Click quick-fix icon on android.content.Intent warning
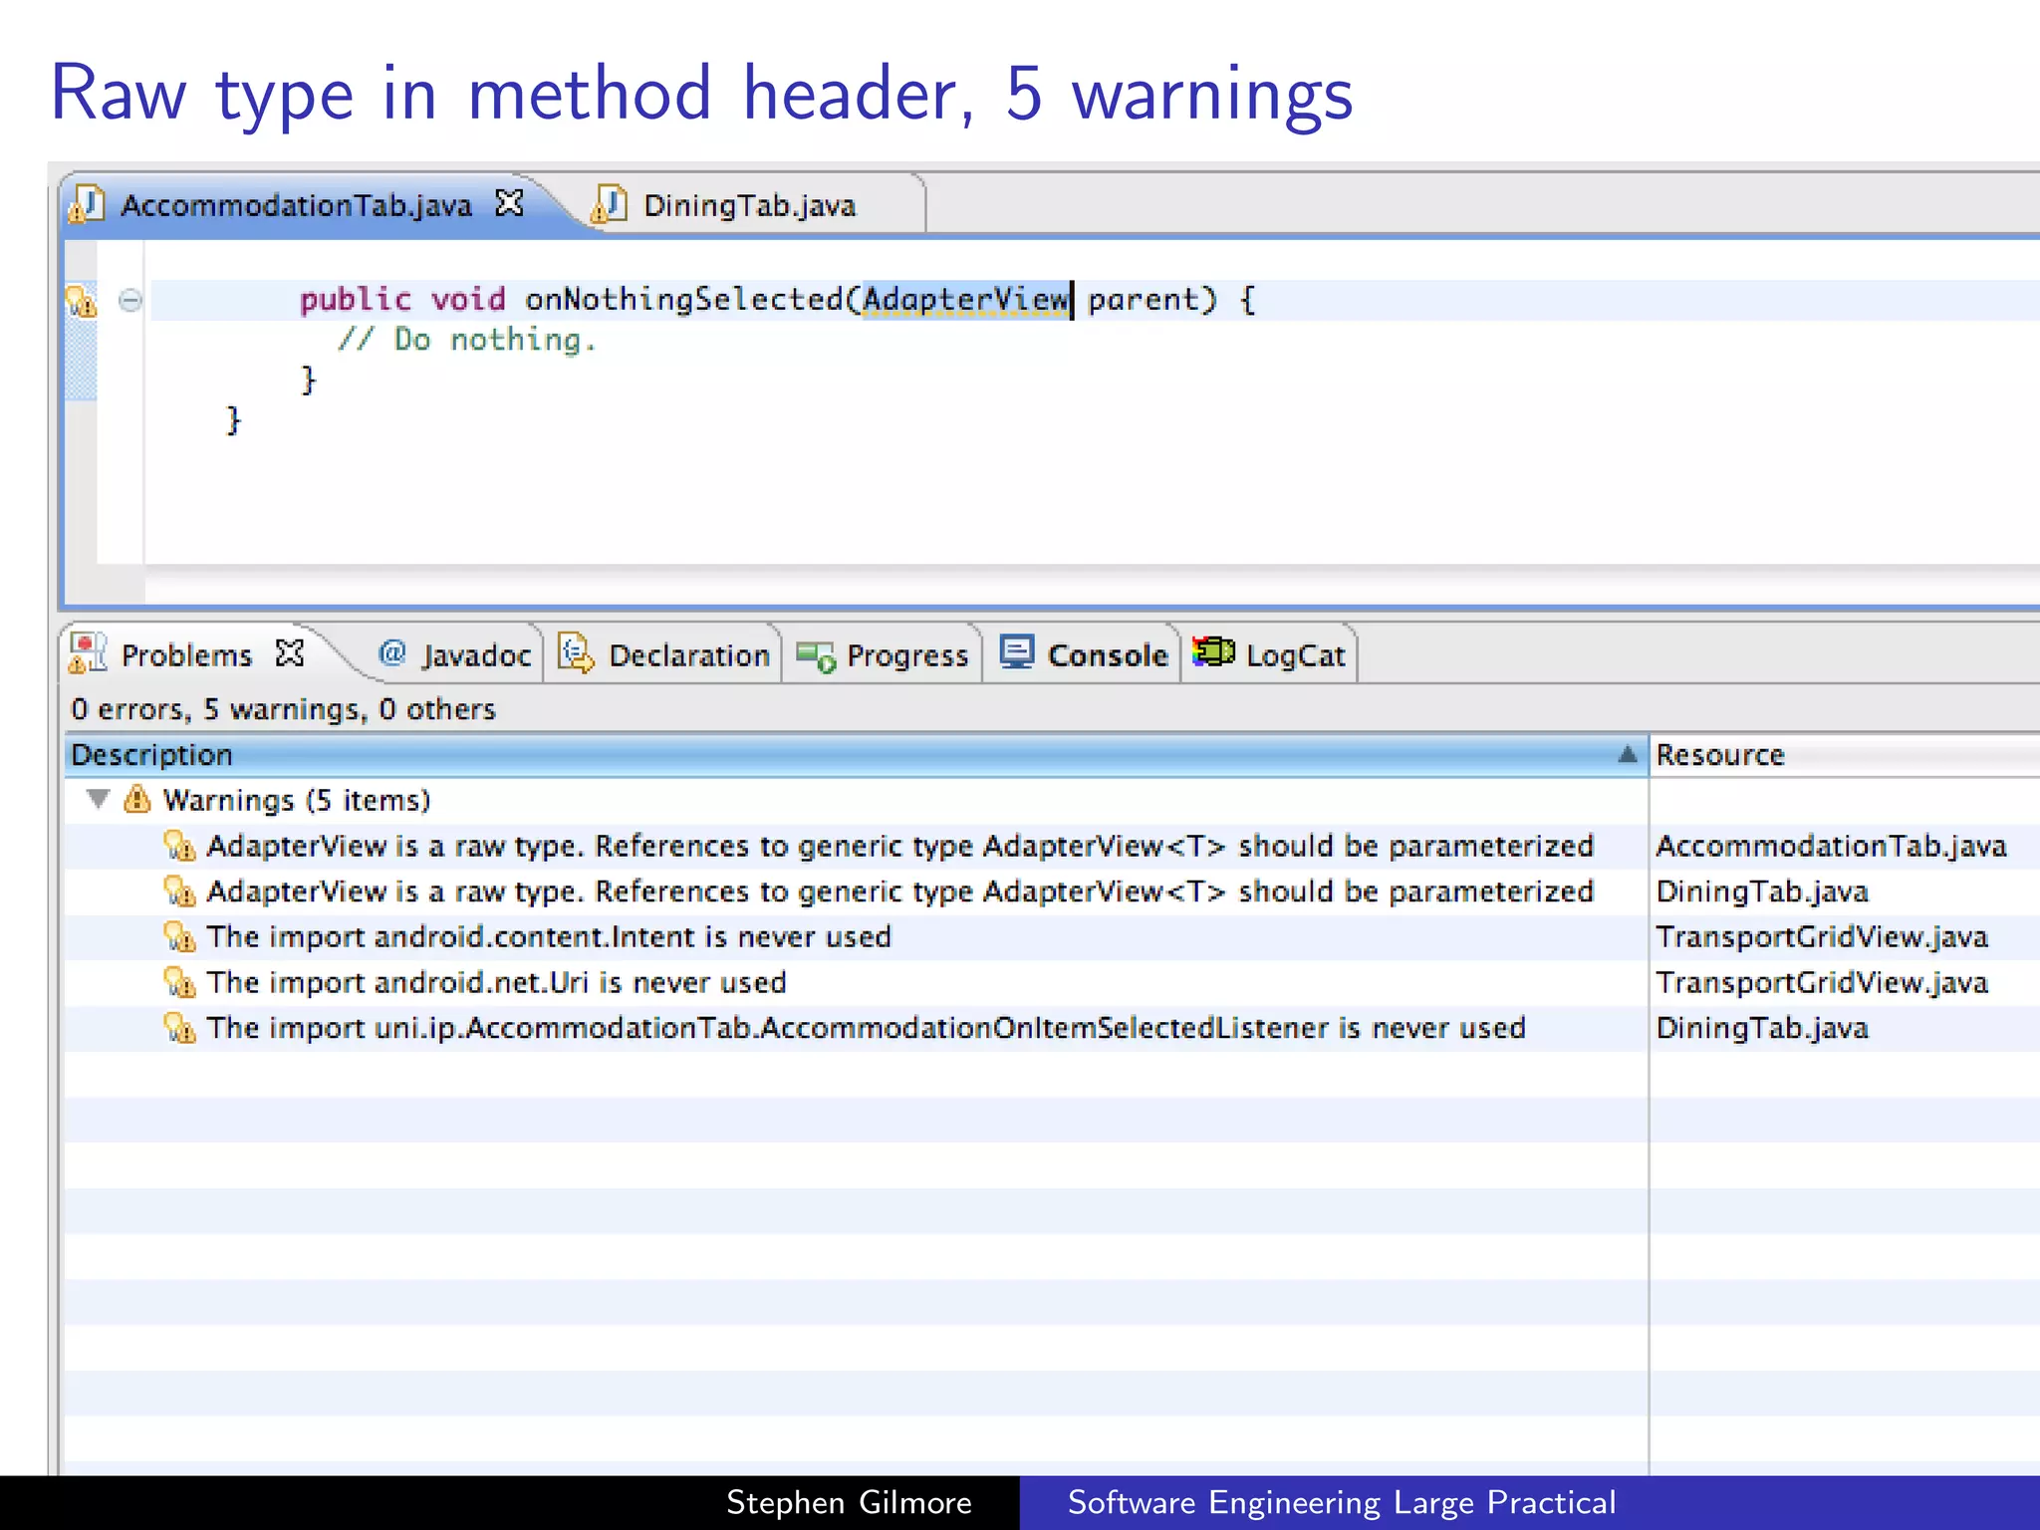Image resolution: width=2040 pixels, height=1530 pixels. 180,937
